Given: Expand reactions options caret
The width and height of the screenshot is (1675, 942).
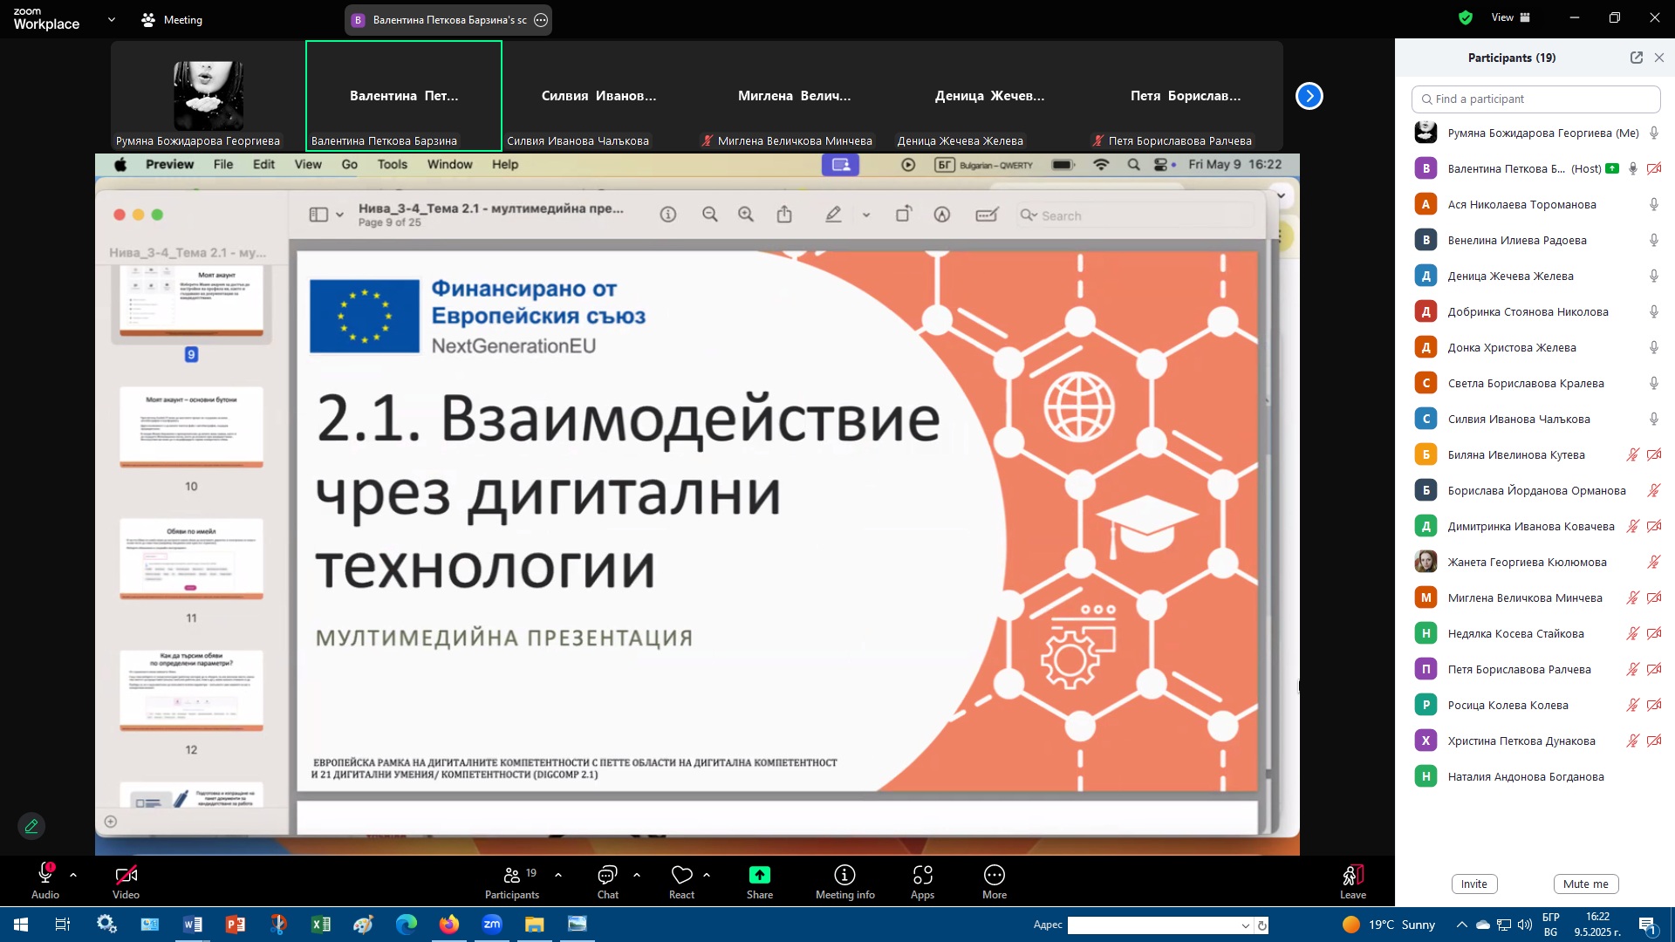Looking at the screenshot, I should (707, 874).
